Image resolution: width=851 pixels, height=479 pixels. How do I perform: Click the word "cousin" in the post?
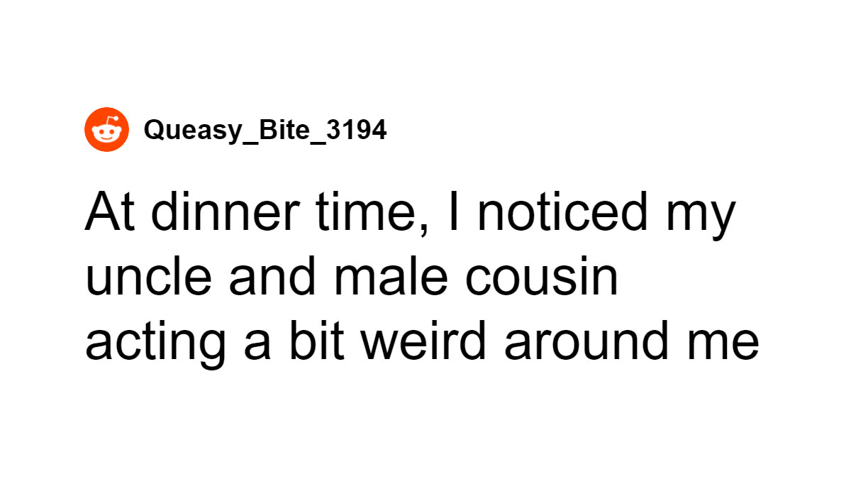coord(541,278)
